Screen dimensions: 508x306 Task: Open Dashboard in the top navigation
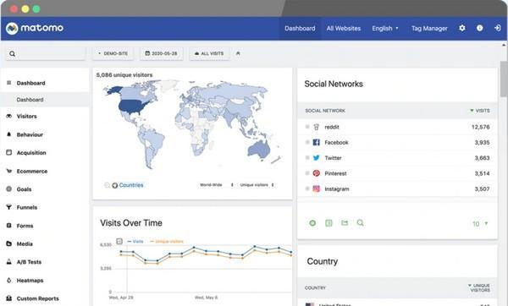pos(300,29)
